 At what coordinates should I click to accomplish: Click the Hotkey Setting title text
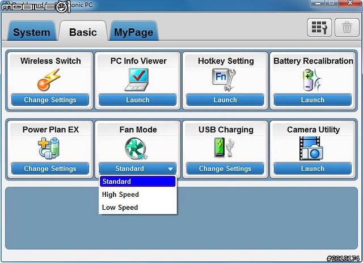pos(226,61)
